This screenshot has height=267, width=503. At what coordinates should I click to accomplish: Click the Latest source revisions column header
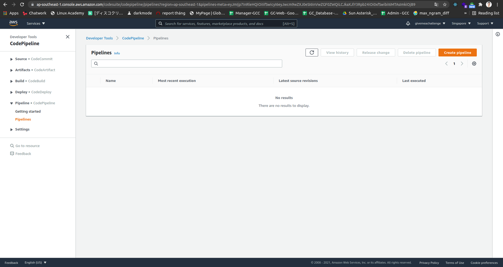tap(298, 81)
